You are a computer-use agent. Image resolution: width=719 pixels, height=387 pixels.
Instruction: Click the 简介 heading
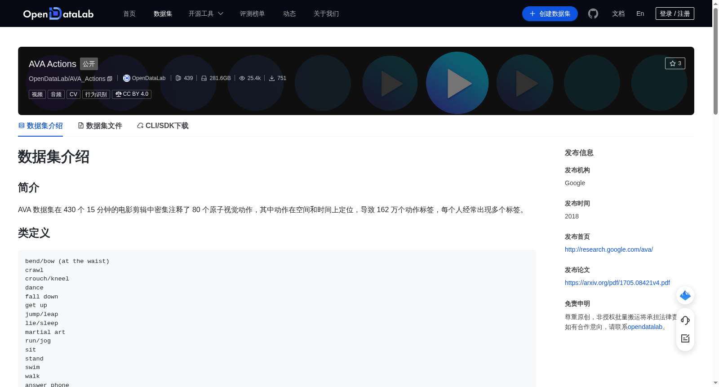click(29, 187)
